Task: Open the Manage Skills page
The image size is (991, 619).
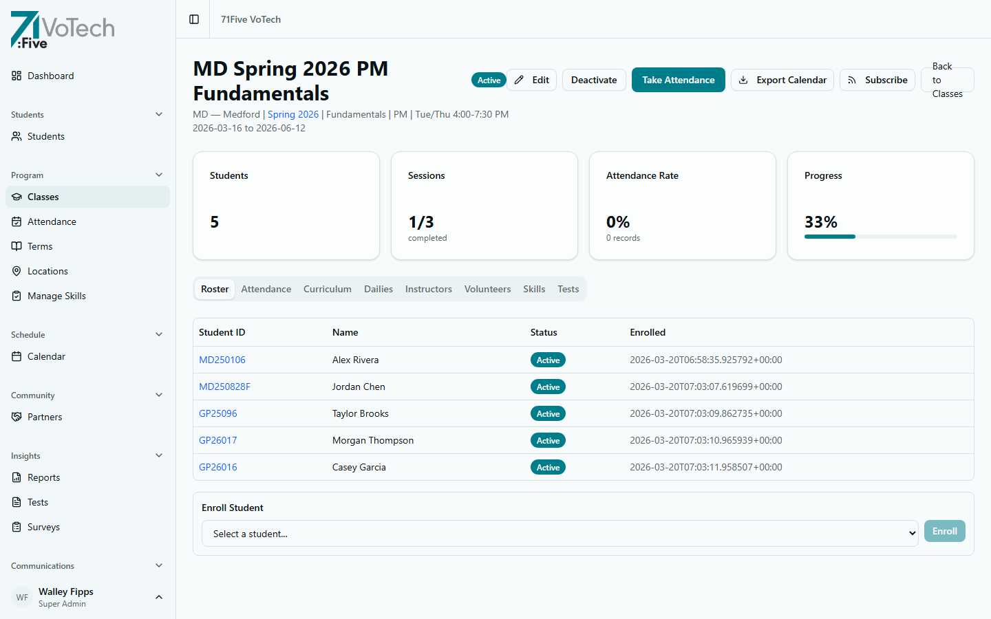Action: click(x=57, y=296)
